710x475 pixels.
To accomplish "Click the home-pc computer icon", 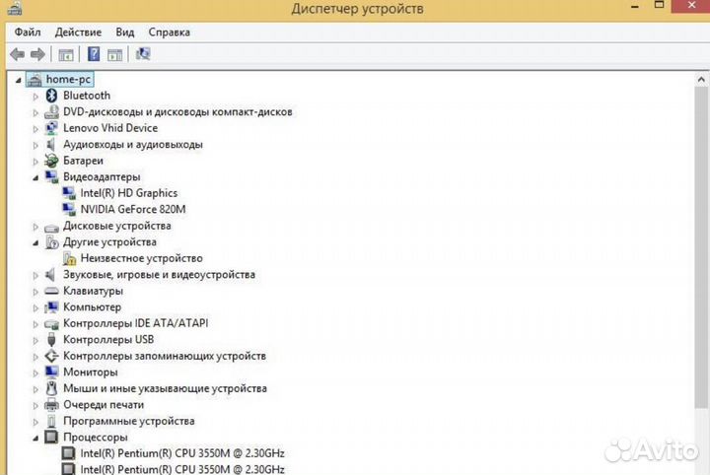I will click(x=34, y=80).
